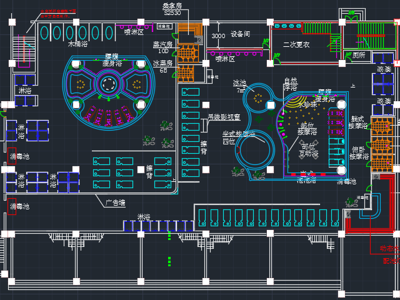400x300 pixels.
Task: Click the 冰池 7m² annotation
Action: click(240, 86)
